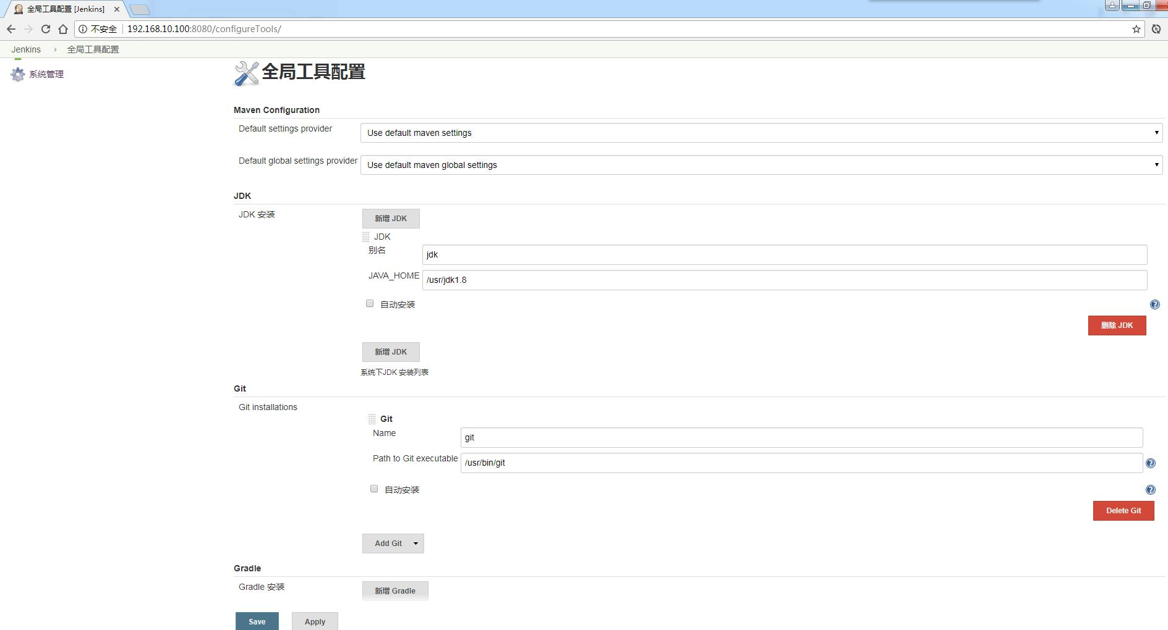The image size is (1168, 630).
Task: Grab the JDK entry drag handle
Action: coord(365,237)
